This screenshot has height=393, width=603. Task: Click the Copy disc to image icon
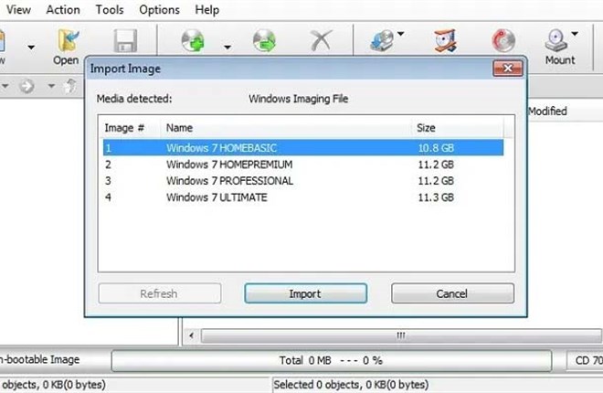(x=382, y=41)
